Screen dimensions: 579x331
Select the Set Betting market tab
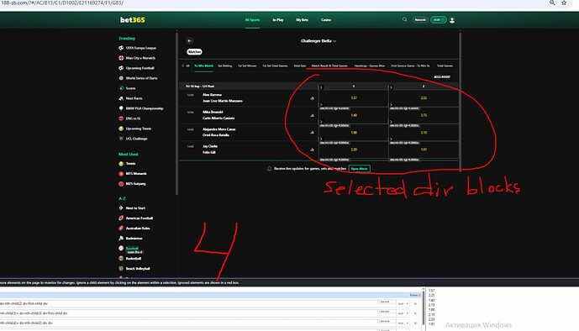[225, 66]
